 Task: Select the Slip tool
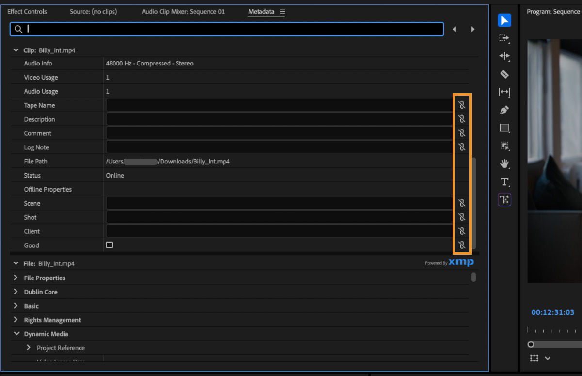pyautogui.click(x=504, y=92)
